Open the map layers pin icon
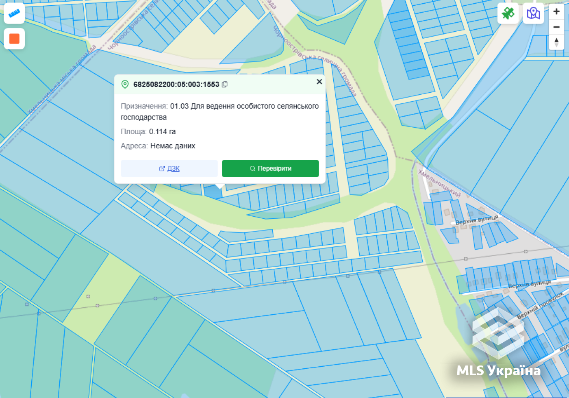The width and height of the screenshot is (569, 398). coord(533,13)
